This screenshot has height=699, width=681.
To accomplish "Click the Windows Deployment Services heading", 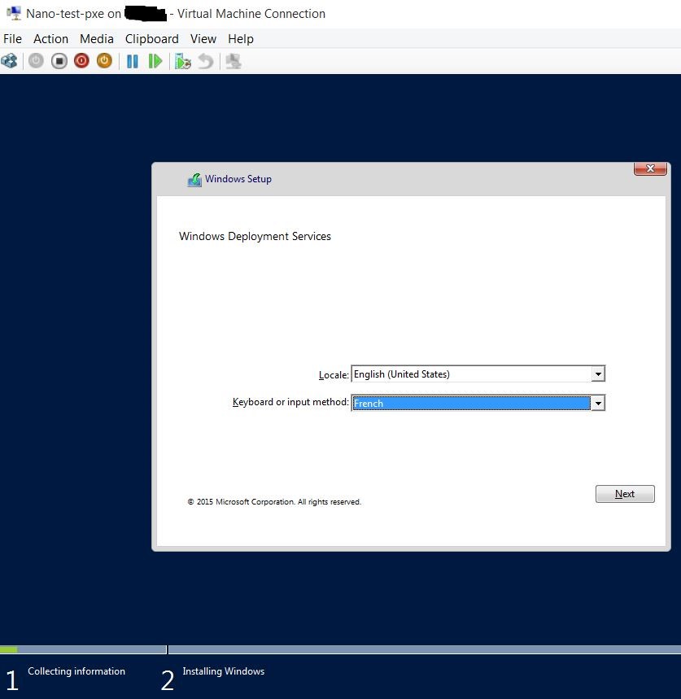I will coord(255,236).
